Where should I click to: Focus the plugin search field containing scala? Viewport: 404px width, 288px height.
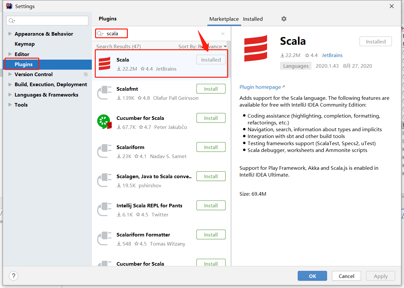point(161,34)
